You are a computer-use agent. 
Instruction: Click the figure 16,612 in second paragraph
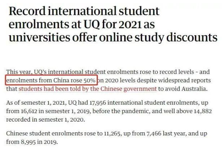(x=29, y=111)
